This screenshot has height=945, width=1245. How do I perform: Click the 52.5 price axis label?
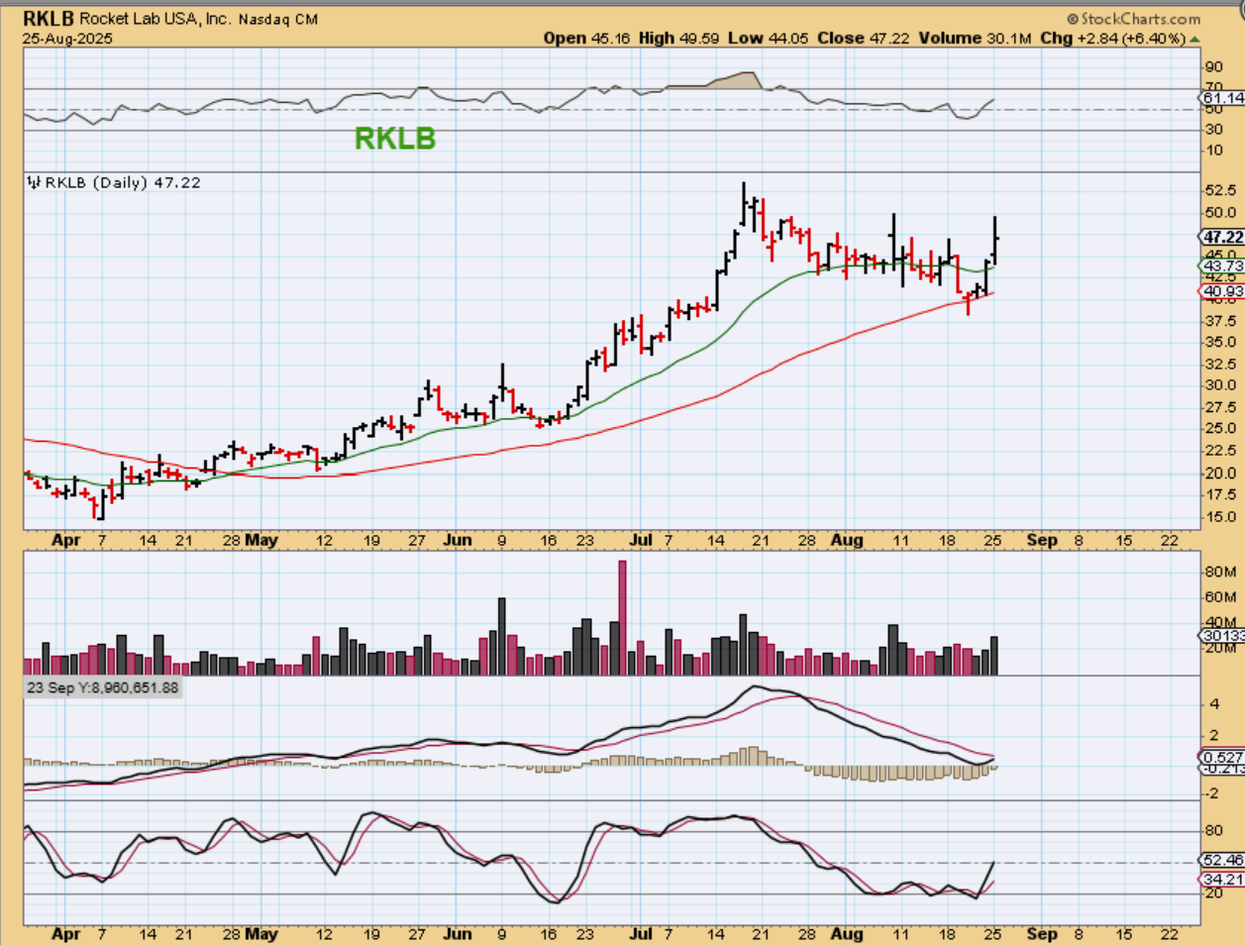coord(1221,190)
